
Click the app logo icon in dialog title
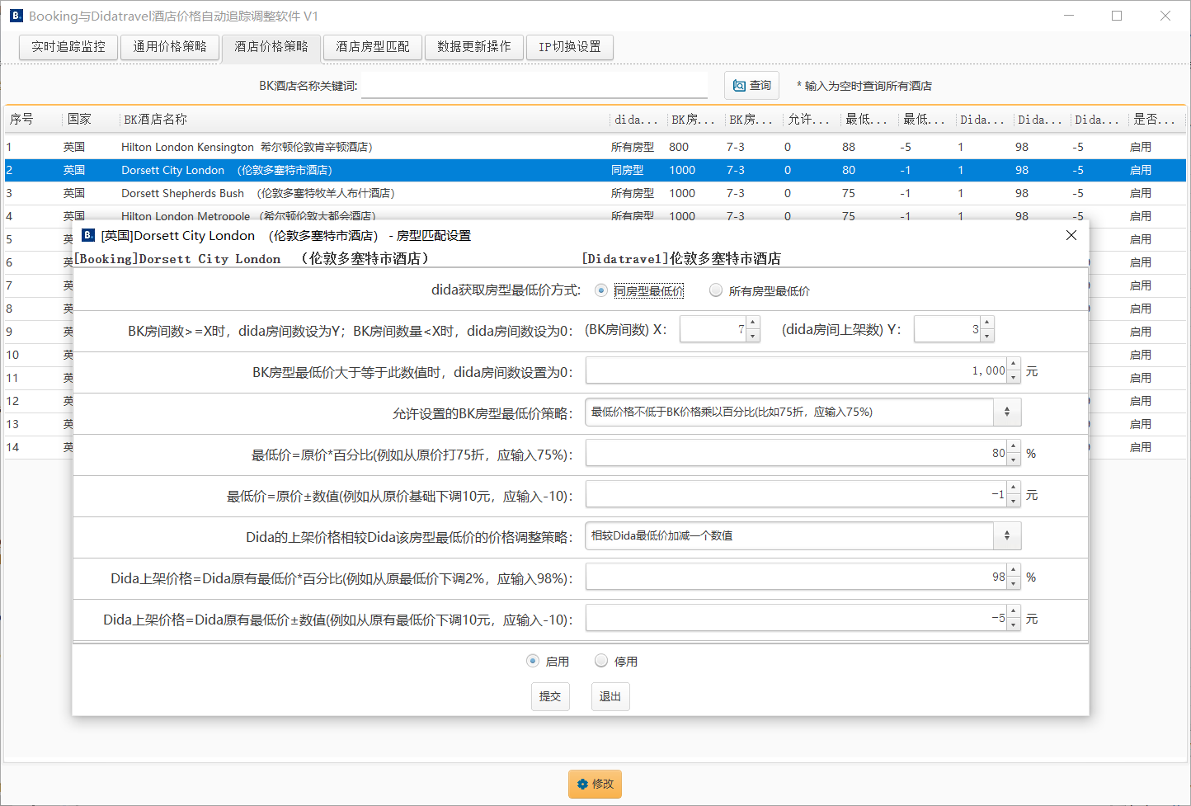click(88, 235)
